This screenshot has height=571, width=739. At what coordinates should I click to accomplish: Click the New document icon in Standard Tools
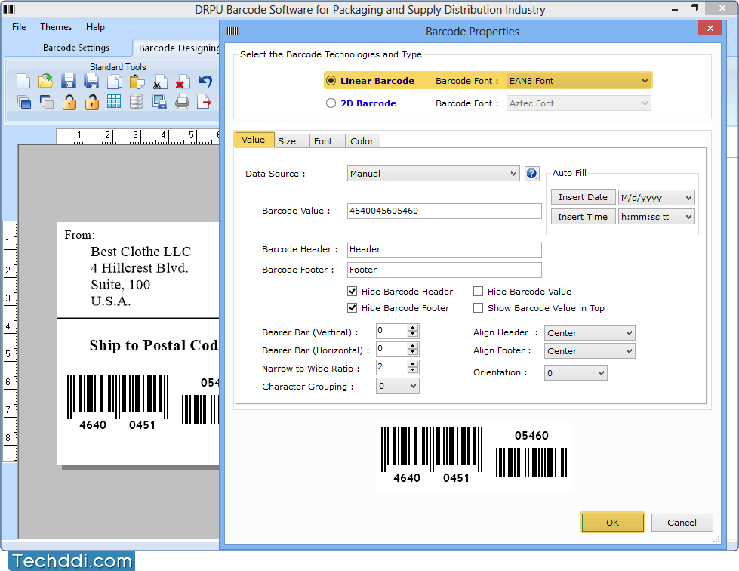[x=23, y=81]
